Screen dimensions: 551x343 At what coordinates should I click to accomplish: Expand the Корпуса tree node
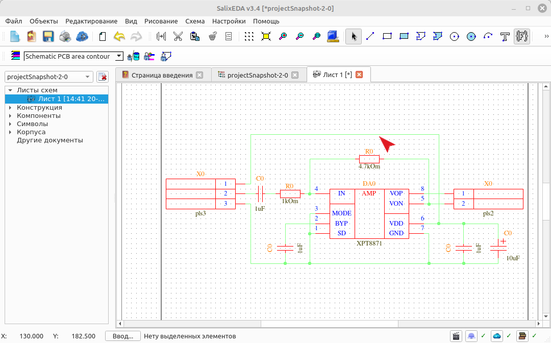pos(10,132)
